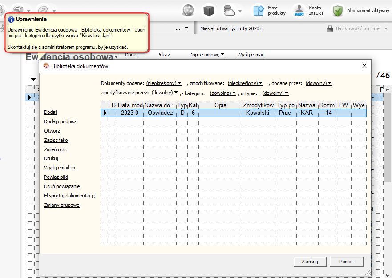The image size is (392, 278).
Task: Open the globe web icon in top toolbar
Action: (188, 11)
